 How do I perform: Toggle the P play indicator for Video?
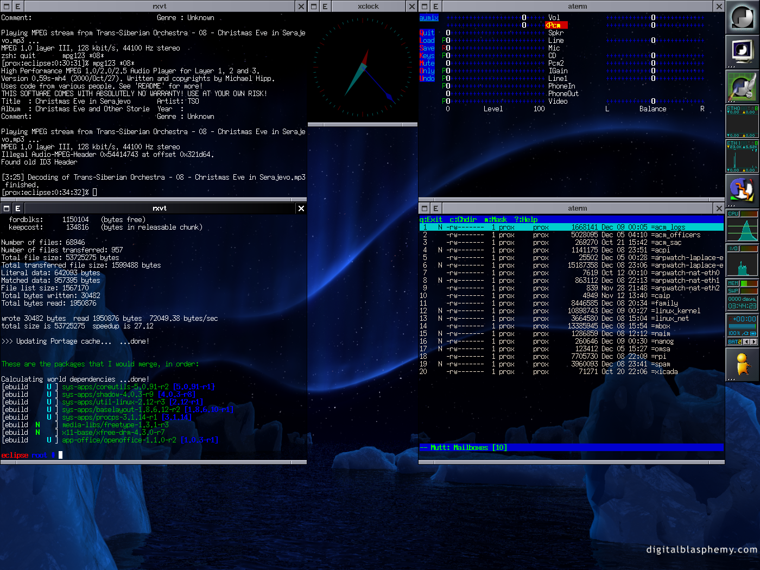pos(444,102)
